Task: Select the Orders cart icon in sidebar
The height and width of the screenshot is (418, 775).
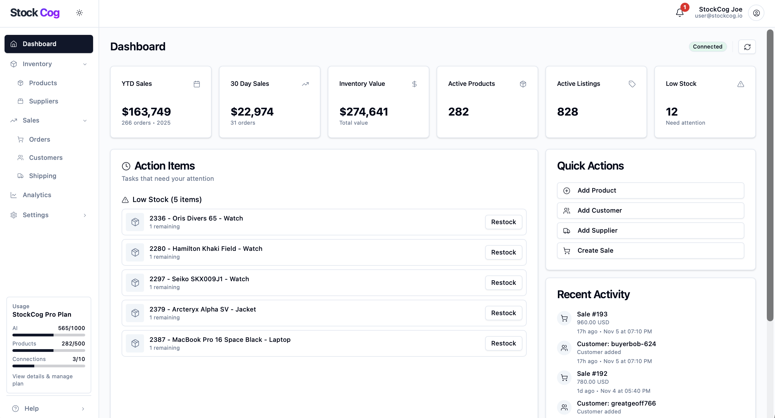Action: click(x=20, y=139)
